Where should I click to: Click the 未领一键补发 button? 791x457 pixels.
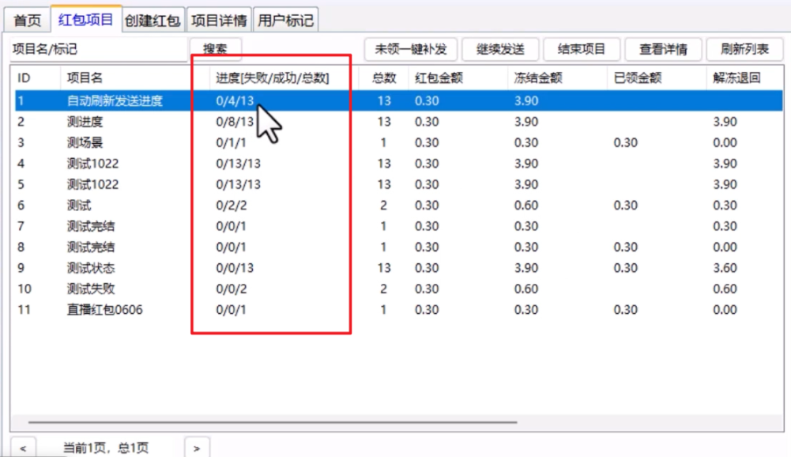click(411, 49)
